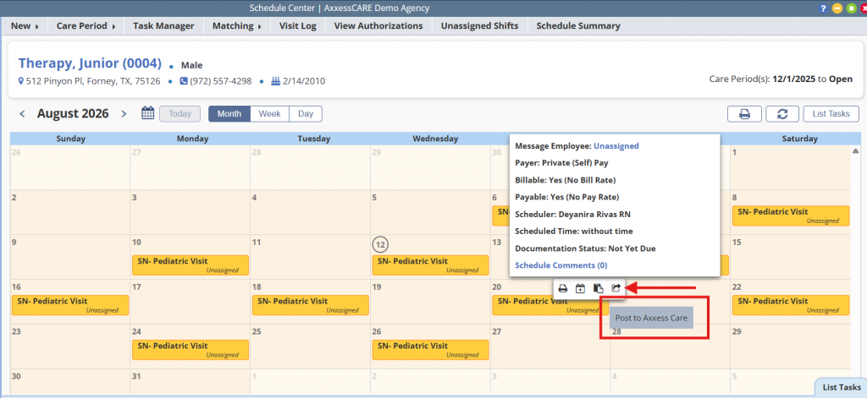
Task: Click Documentation Status: Not Yet Due text
Action: (585, 249)
